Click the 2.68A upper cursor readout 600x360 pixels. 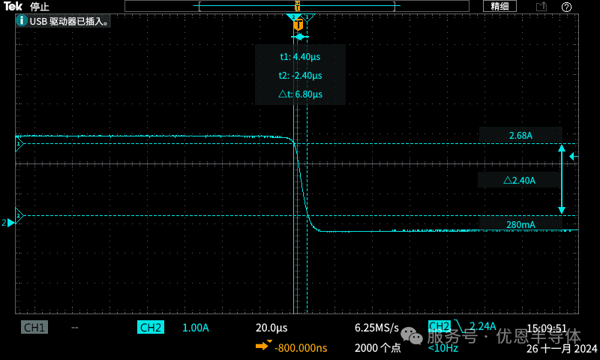click(x=520, y=136)
